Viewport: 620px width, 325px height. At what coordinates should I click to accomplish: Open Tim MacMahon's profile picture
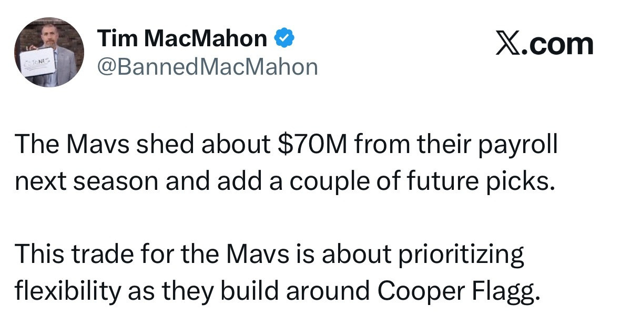48,53
